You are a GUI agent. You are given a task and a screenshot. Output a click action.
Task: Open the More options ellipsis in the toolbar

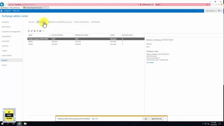coord(43,31)
